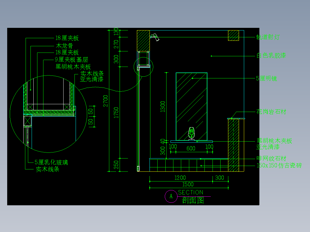Viewport: 310px width, 232px height.
Task: Click the '黑胡桃木夹板' label in left detail
Action: point(73,67)
